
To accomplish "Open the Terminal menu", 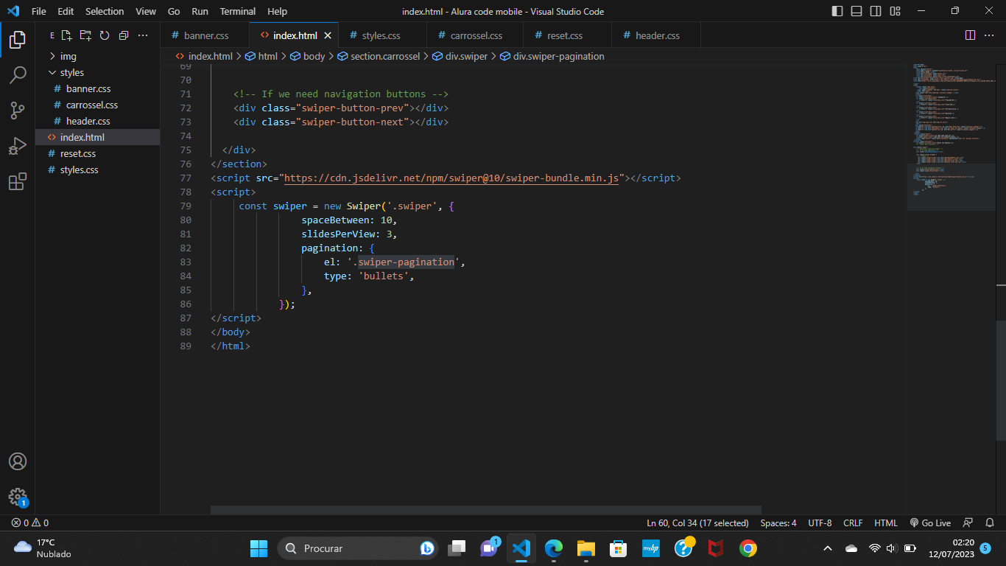I will [238, 11].
